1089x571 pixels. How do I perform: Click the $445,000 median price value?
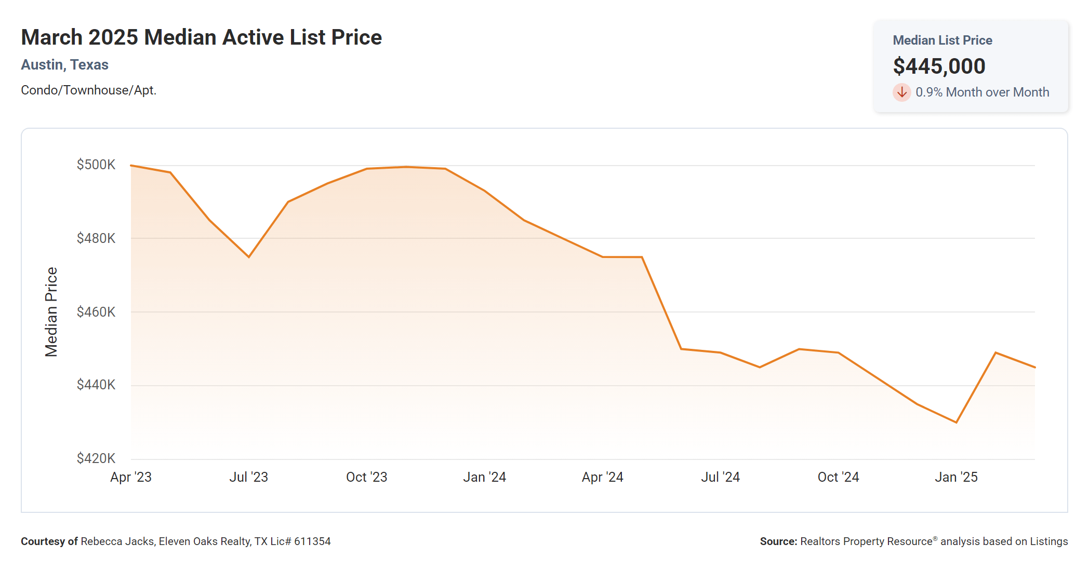[x=939, y=66]
